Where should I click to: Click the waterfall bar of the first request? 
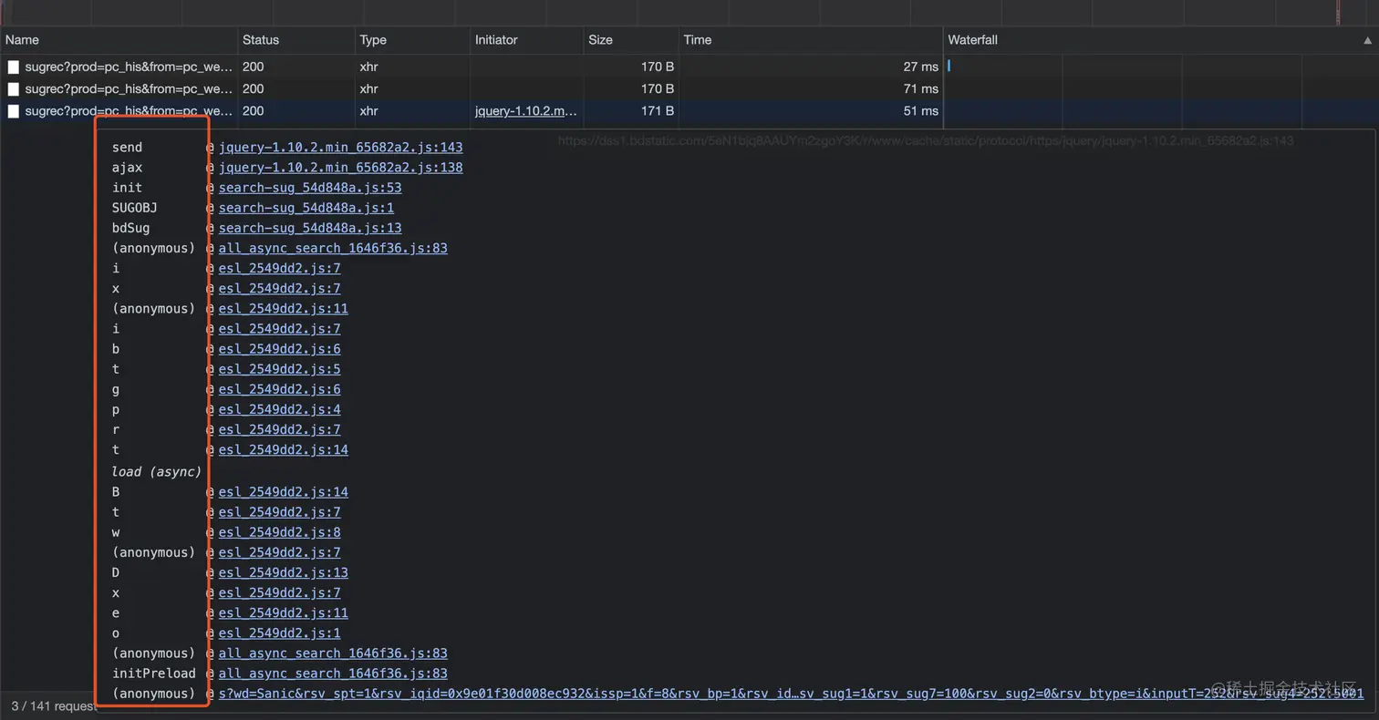pos(949,66)
